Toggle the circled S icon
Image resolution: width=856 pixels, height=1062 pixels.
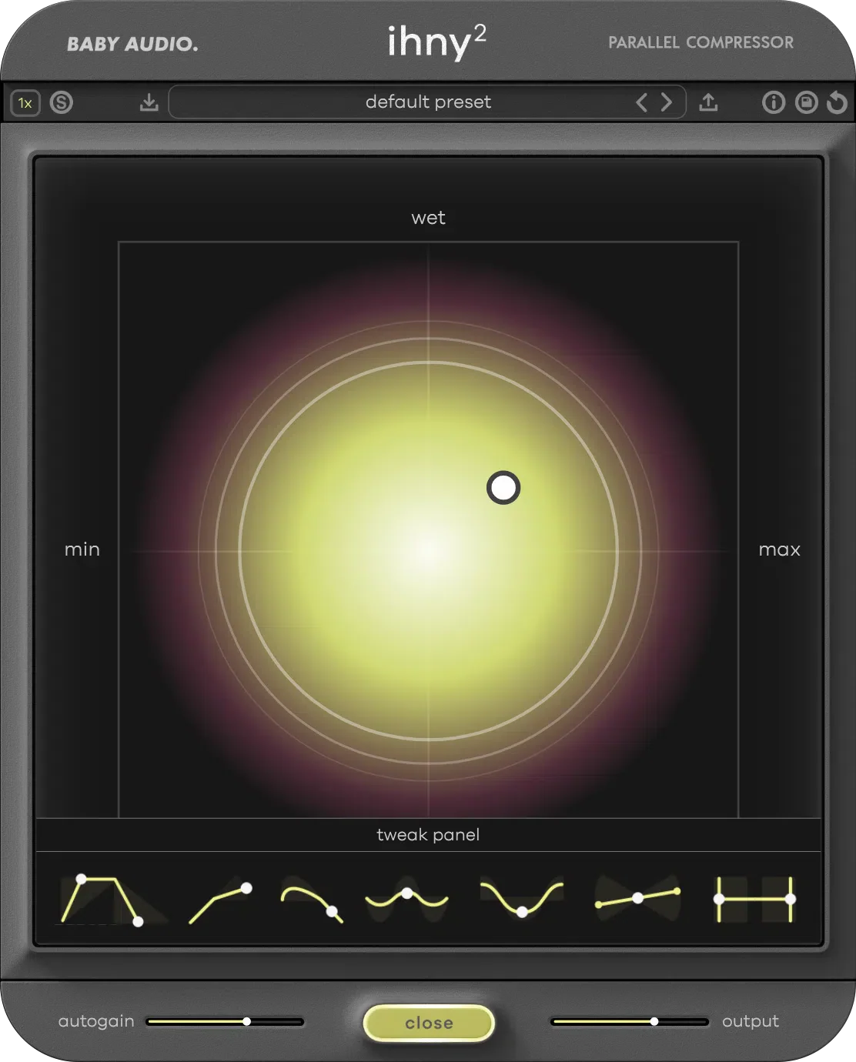coord(62,102)
